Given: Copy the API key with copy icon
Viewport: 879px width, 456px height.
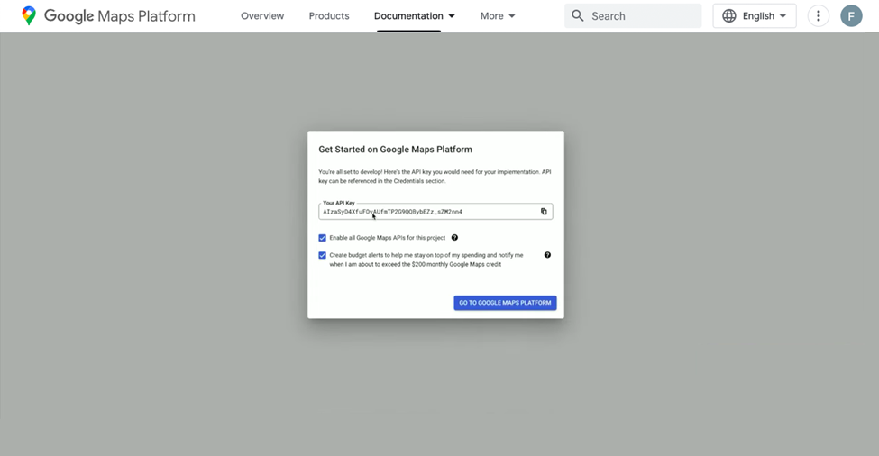Looking at the screenshot, I should 544,211.
